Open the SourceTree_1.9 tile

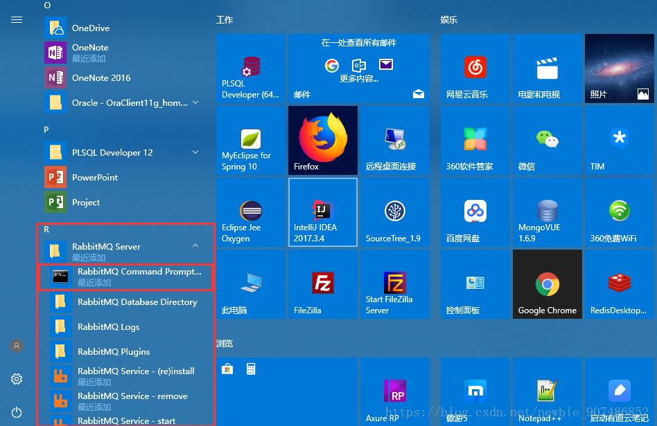pos(395,212)
